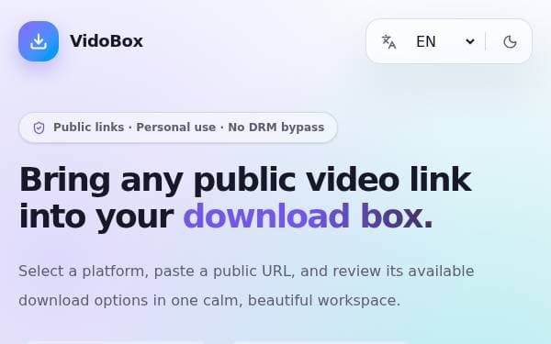Click the 'Public links · Personal use · No DRM bypass' badge
This screenshot has width=551, height=344.
pos(178,128)
